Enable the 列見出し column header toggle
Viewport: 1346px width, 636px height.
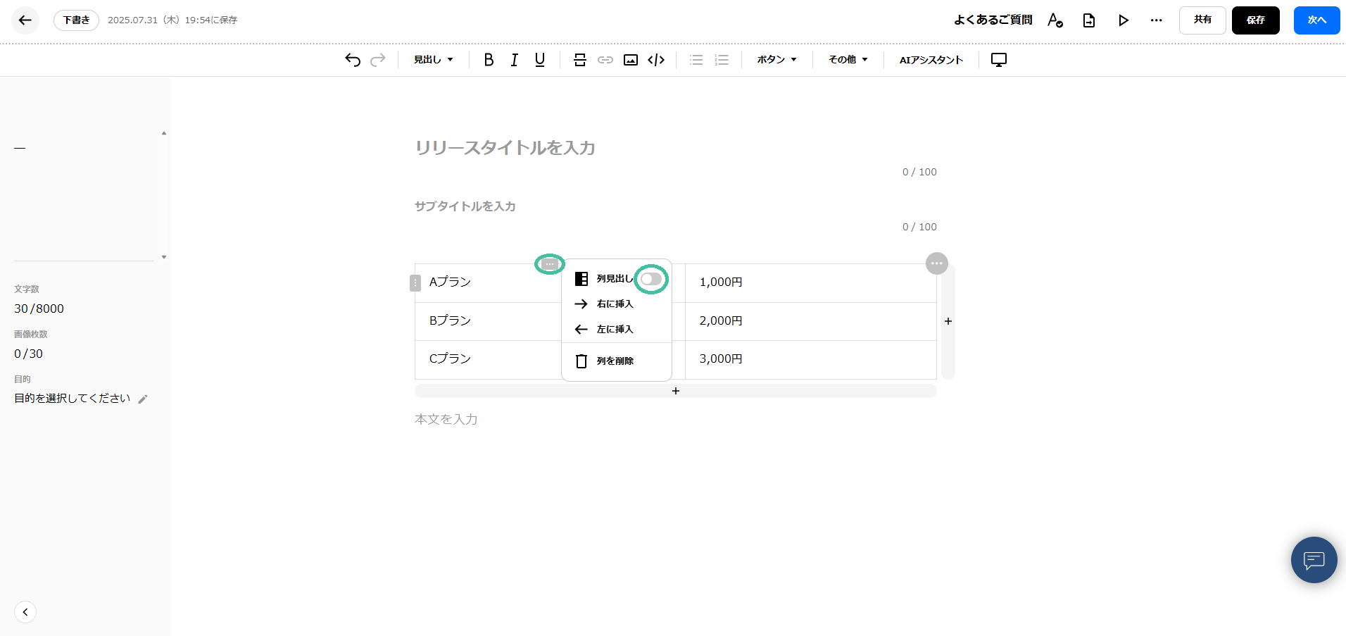tap(650, 279)
